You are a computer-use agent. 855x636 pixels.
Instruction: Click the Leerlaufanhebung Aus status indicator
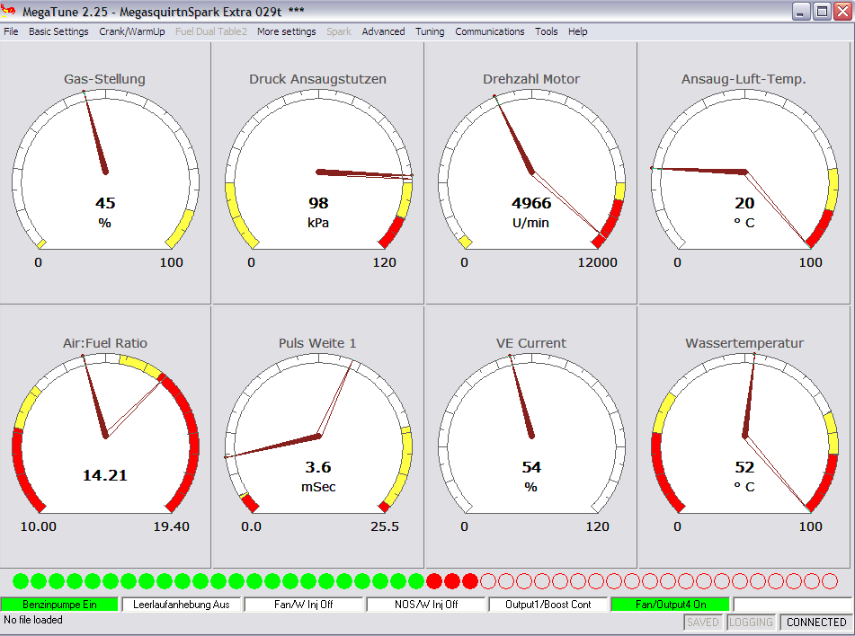[x=182, y=605]
